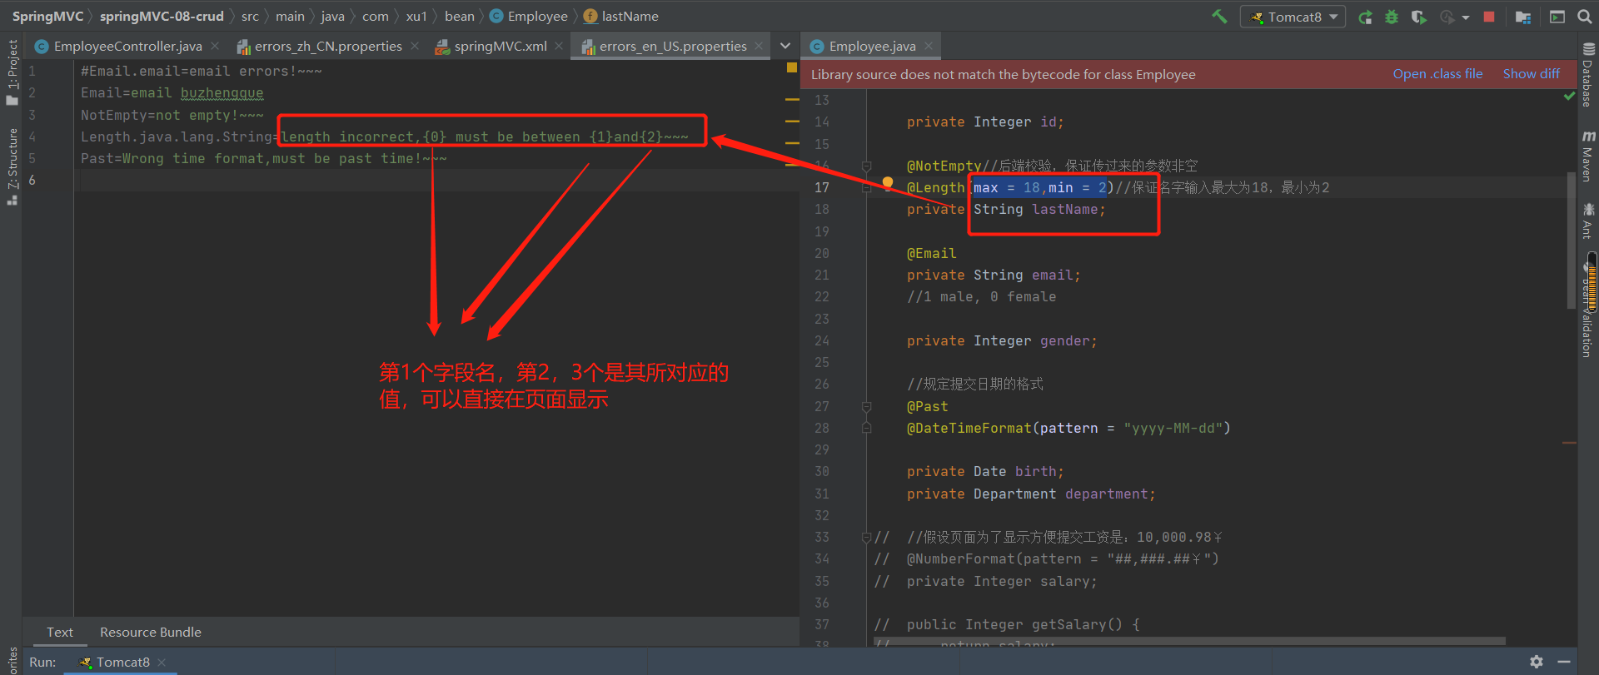Open the 1: Project tool window
1599x675 pixels.
point(12,72)
